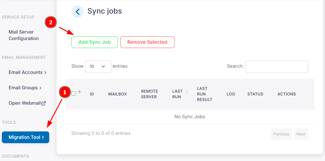The image size is (325, 161).
Task: Click the Remove Selected button
Action: (147, 42)
